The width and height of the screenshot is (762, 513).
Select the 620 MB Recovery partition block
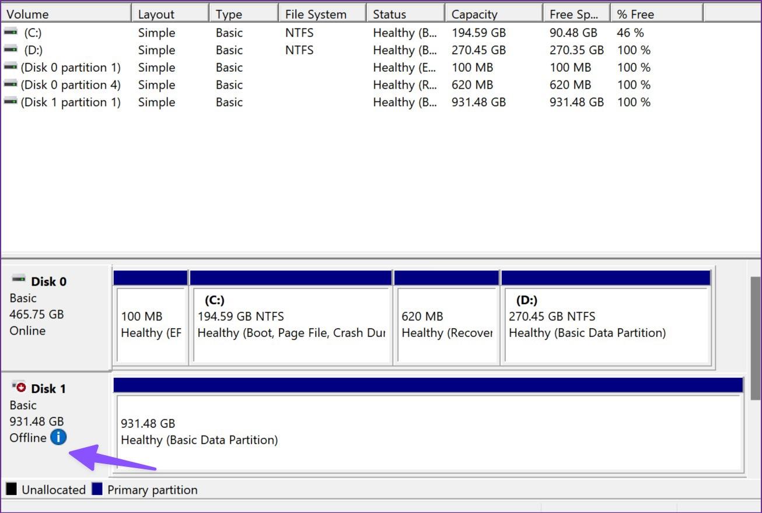click(x=446, y=325)
